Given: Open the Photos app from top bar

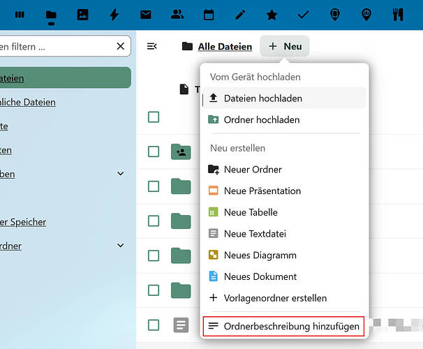Looking at the screenshot, I should pos(82,14).
